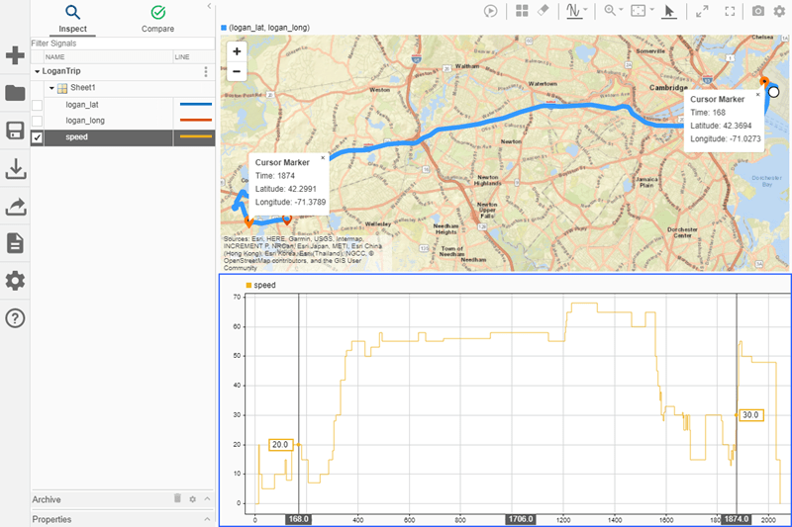This screenshot has width=792, height=527.
Task: Zoom out on map with minus button
Action: 237,71
